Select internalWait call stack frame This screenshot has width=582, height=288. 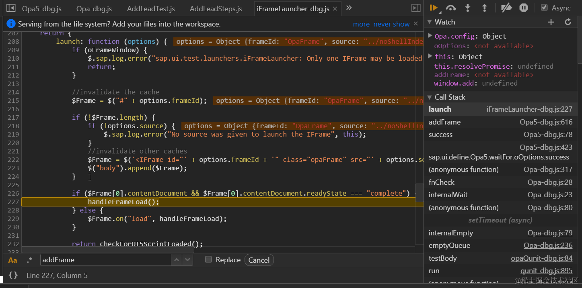501,195
